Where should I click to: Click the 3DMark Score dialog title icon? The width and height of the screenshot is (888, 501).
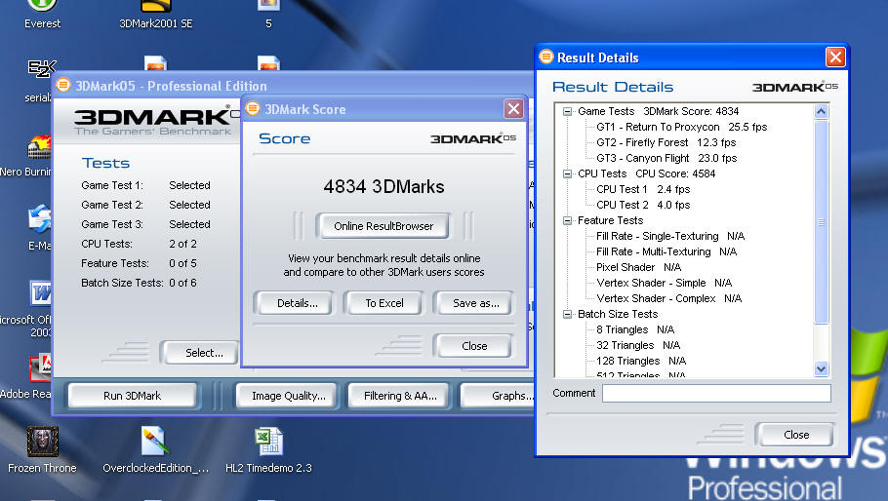pos(253,108)
